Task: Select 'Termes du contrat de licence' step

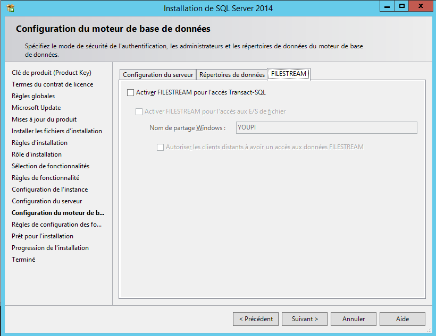Action: pos(52,84)
